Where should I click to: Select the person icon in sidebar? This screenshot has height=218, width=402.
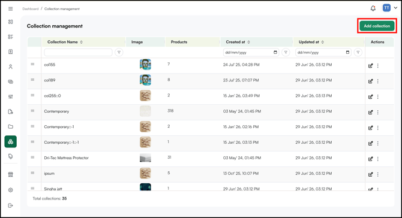(11, 67)
